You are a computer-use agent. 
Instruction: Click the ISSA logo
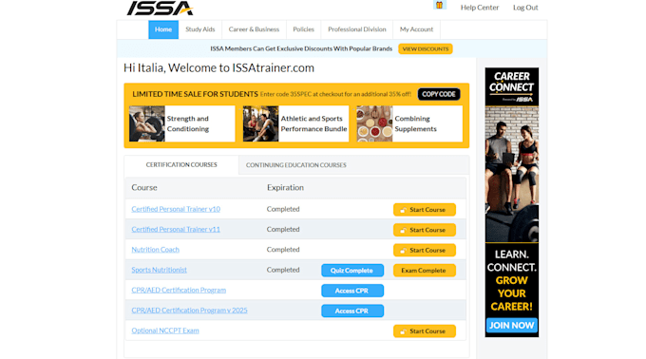(x=160, y=8)
